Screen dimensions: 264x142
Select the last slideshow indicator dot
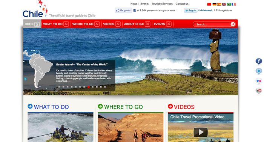(x=105, y=87)
